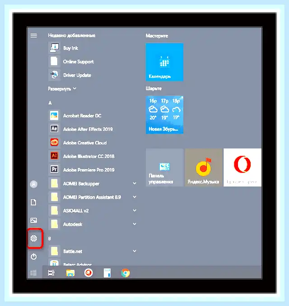Launch the Adobe Premiere Pr icon
Image resolution: width=289 pixels, height=306 pixels.
click(54, 169)
